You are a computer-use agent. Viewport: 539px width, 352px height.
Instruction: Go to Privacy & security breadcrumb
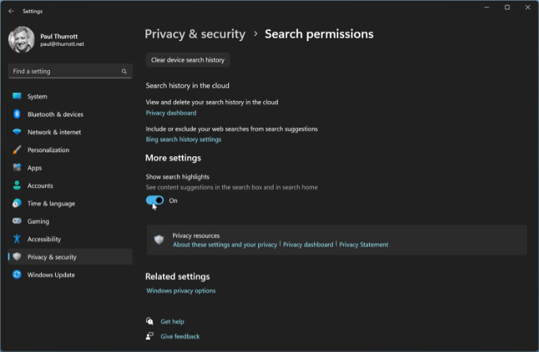pyautogui.click(x=195, y=34)
